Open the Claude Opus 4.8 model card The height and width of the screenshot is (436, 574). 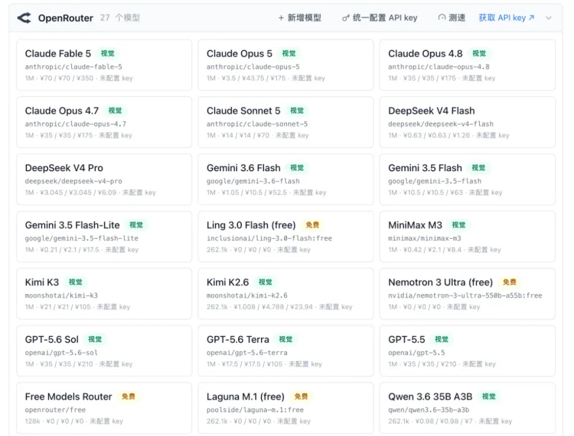[x=468, y=65]
